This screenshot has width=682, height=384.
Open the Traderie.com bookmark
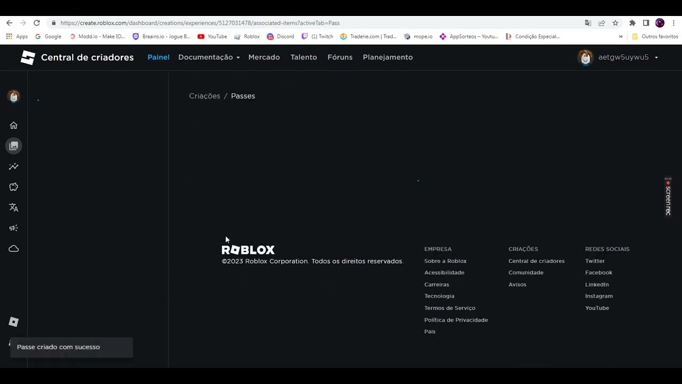click(369, 36)
